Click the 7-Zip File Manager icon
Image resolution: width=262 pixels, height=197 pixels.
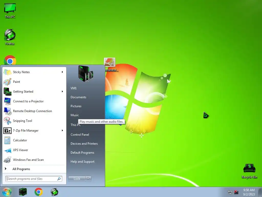[x=7, y=131]
